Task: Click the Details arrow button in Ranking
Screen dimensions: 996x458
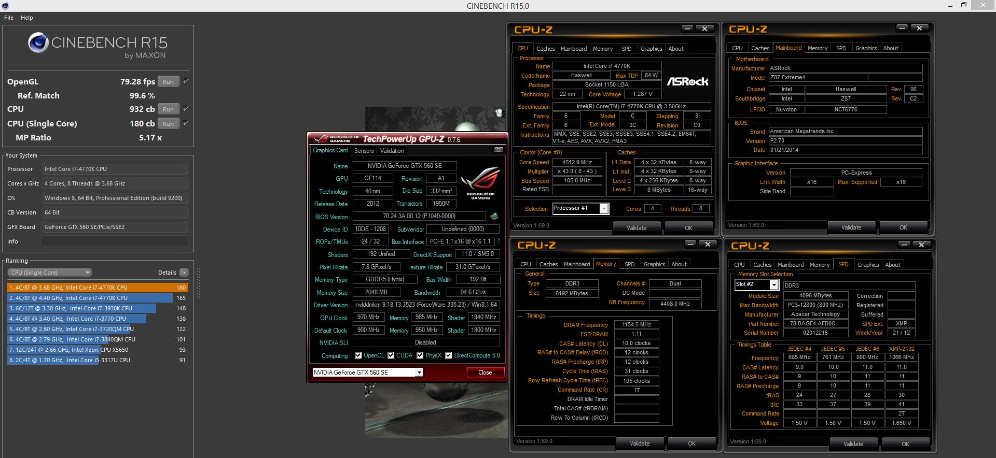Action: [184, 273]
